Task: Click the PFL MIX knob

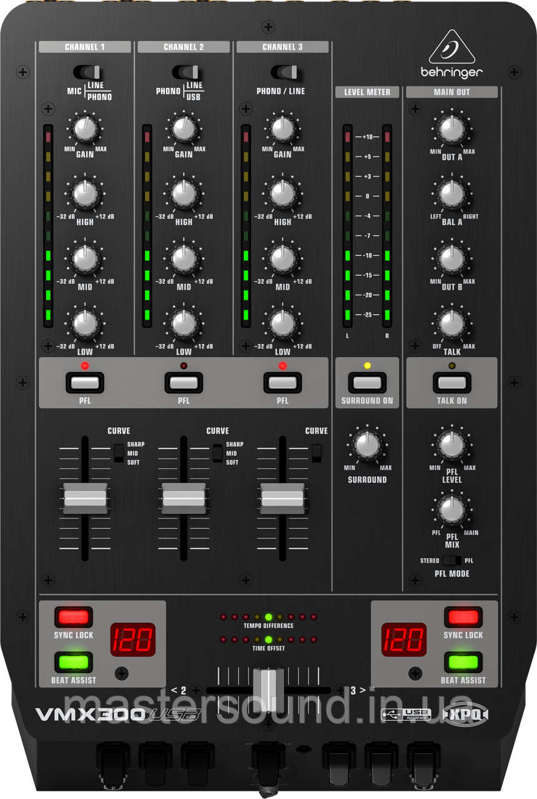Action: coord(451,510)
